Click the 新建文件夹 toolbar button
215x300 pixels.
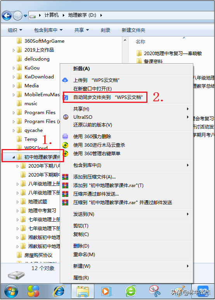tap(134, 30)
